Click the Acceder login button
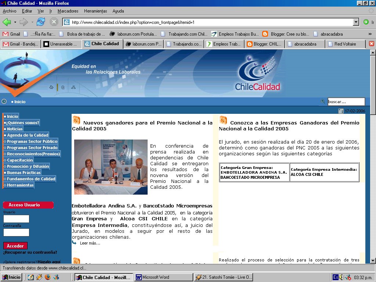 (15, 246)
